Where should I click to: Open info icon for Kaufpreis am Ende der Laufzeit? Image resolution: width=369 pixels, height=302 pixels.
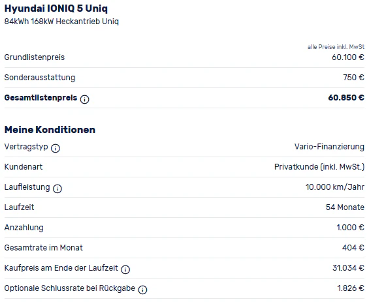click(125, 269)
